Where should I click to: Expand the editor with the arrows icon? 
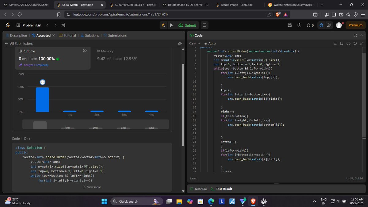click(362, 44)
